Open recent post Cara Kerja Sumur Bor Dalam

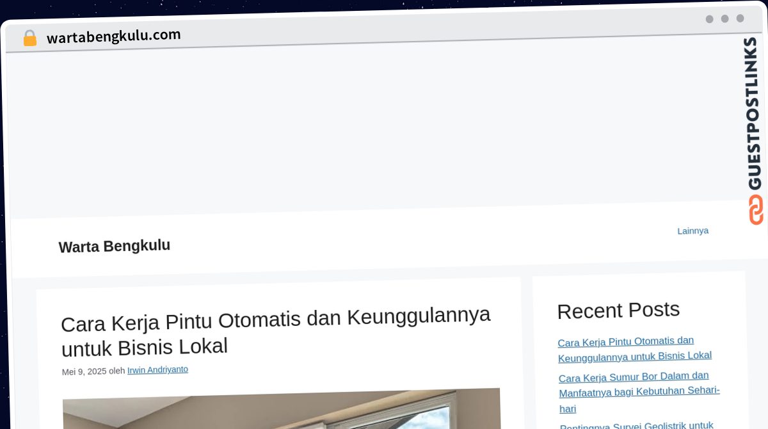639,391
